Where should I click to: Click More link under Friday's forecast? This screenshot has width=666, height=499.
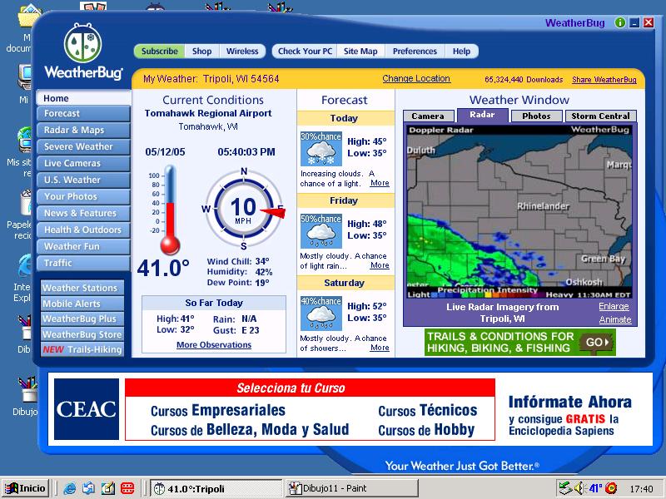click(x=380, y=265)
